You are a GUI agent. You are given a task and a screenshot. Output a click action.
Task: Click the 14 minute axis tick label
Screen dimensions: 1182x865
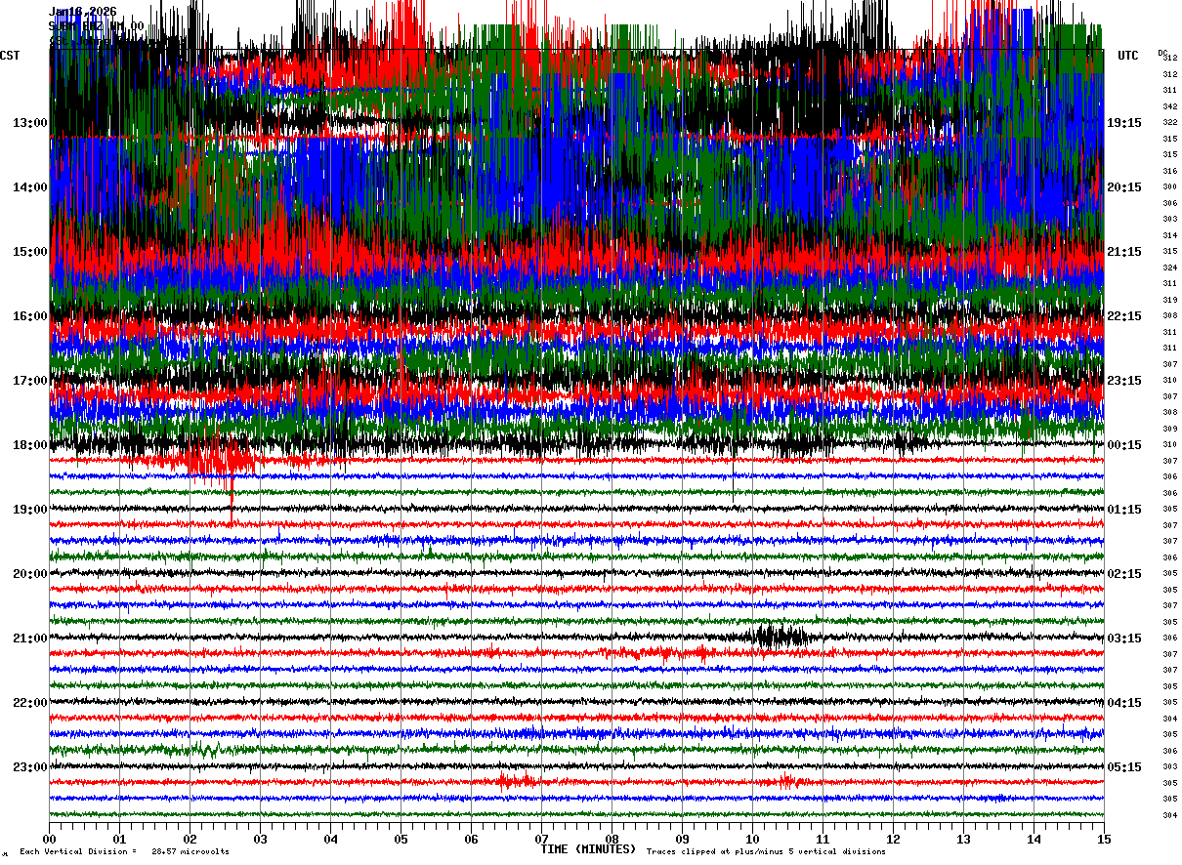pyautogui.click(x=1034, y=839)
